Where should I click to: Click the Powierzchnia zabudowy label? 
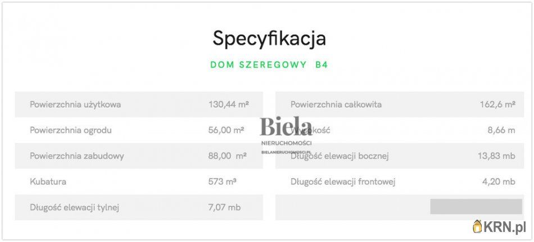(x=77, y=156)
